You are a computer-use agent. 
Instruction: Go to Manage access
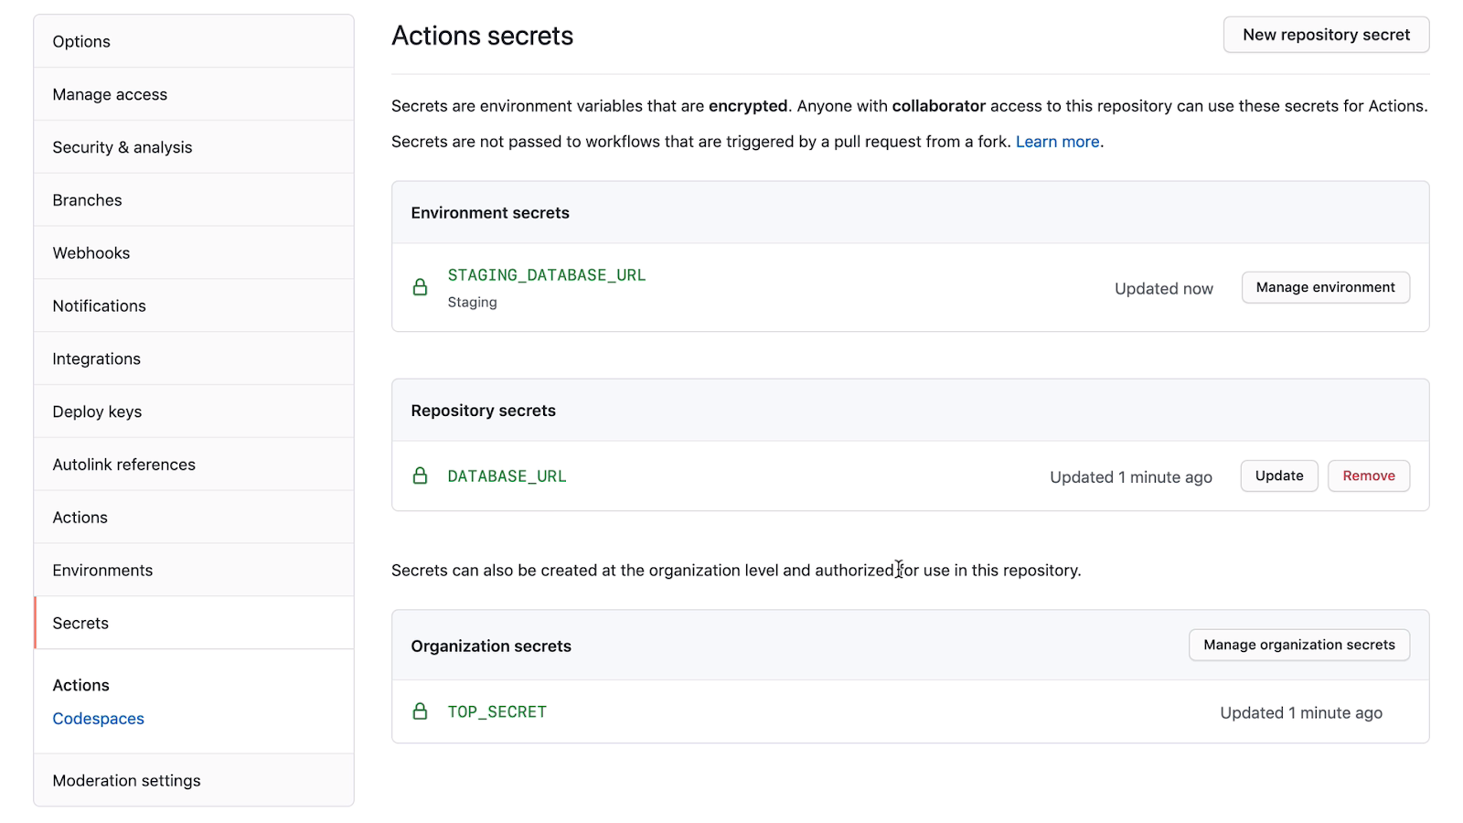coord(110,93)
